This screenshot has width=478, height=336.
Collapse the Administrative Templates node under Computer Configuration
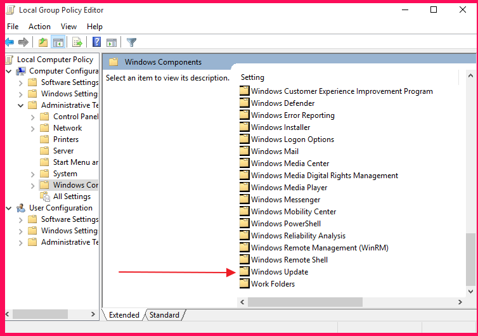(x=21, y=105)
